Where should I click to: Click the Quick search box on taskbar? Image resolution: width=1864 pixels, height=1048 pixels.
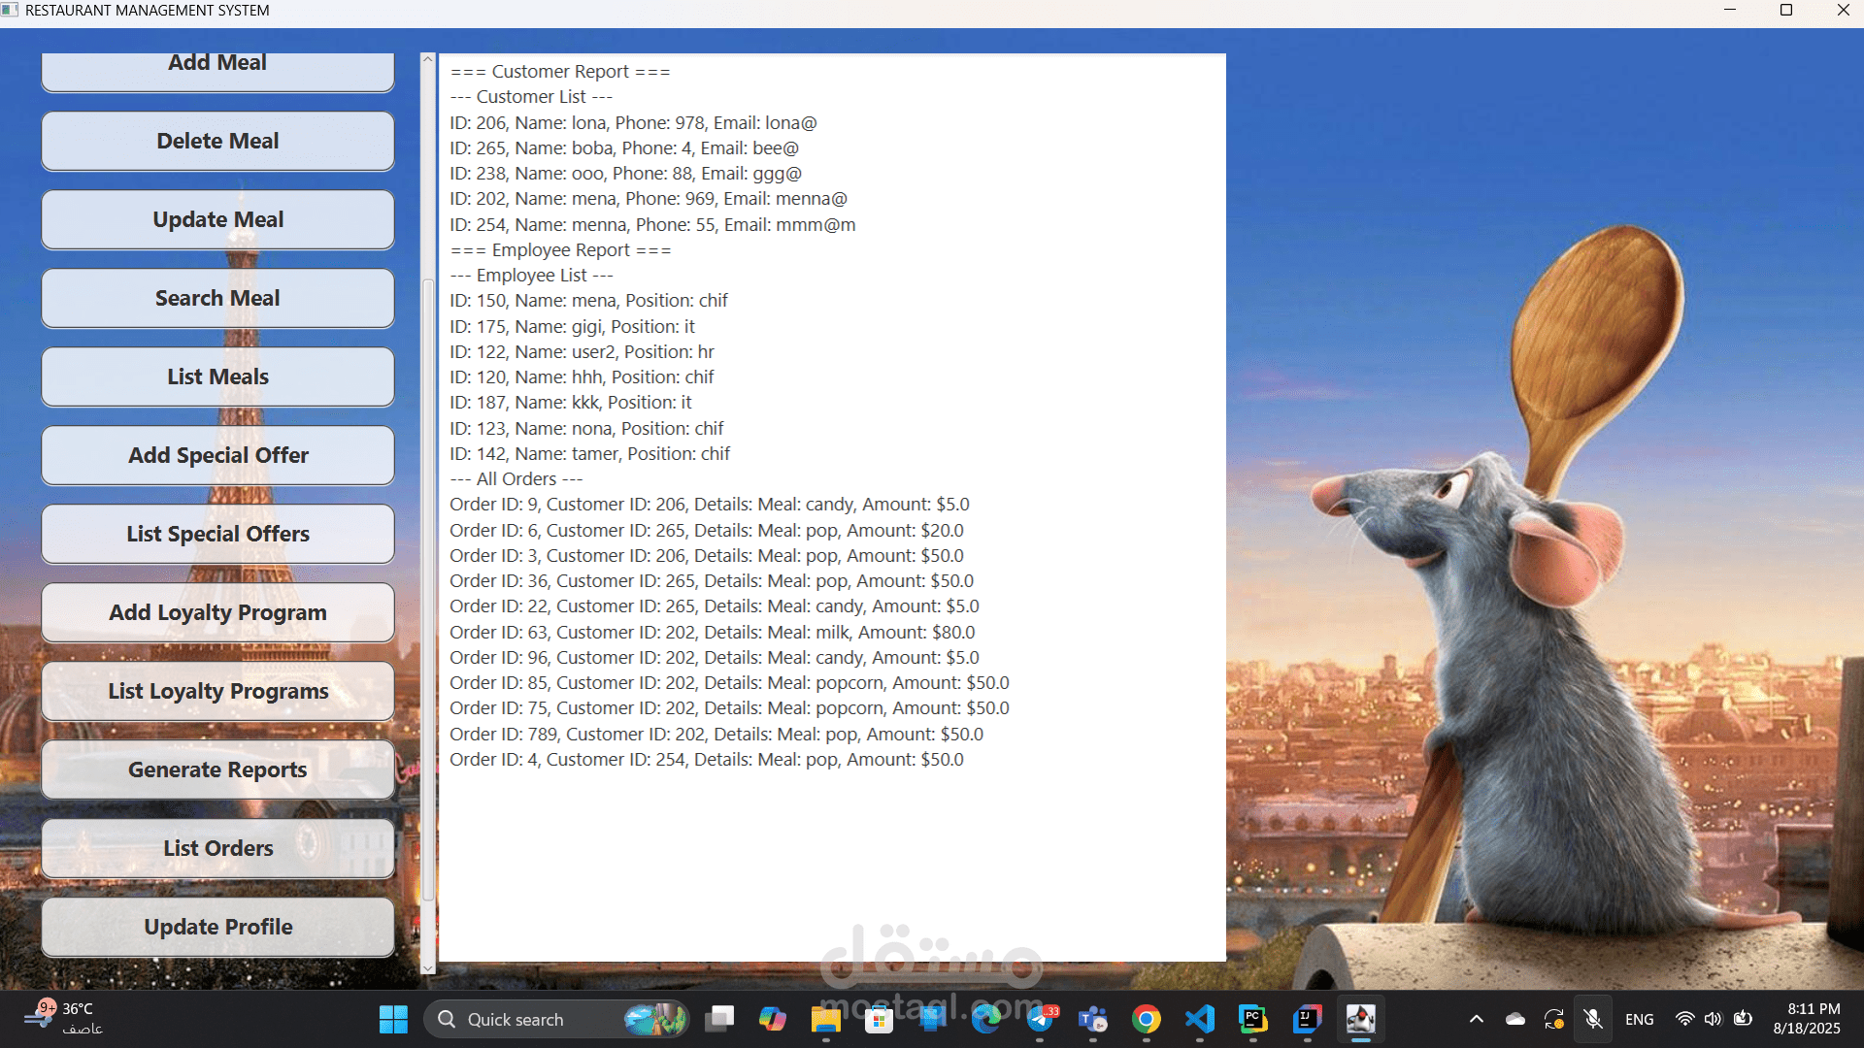click(x=556, y=1019)
